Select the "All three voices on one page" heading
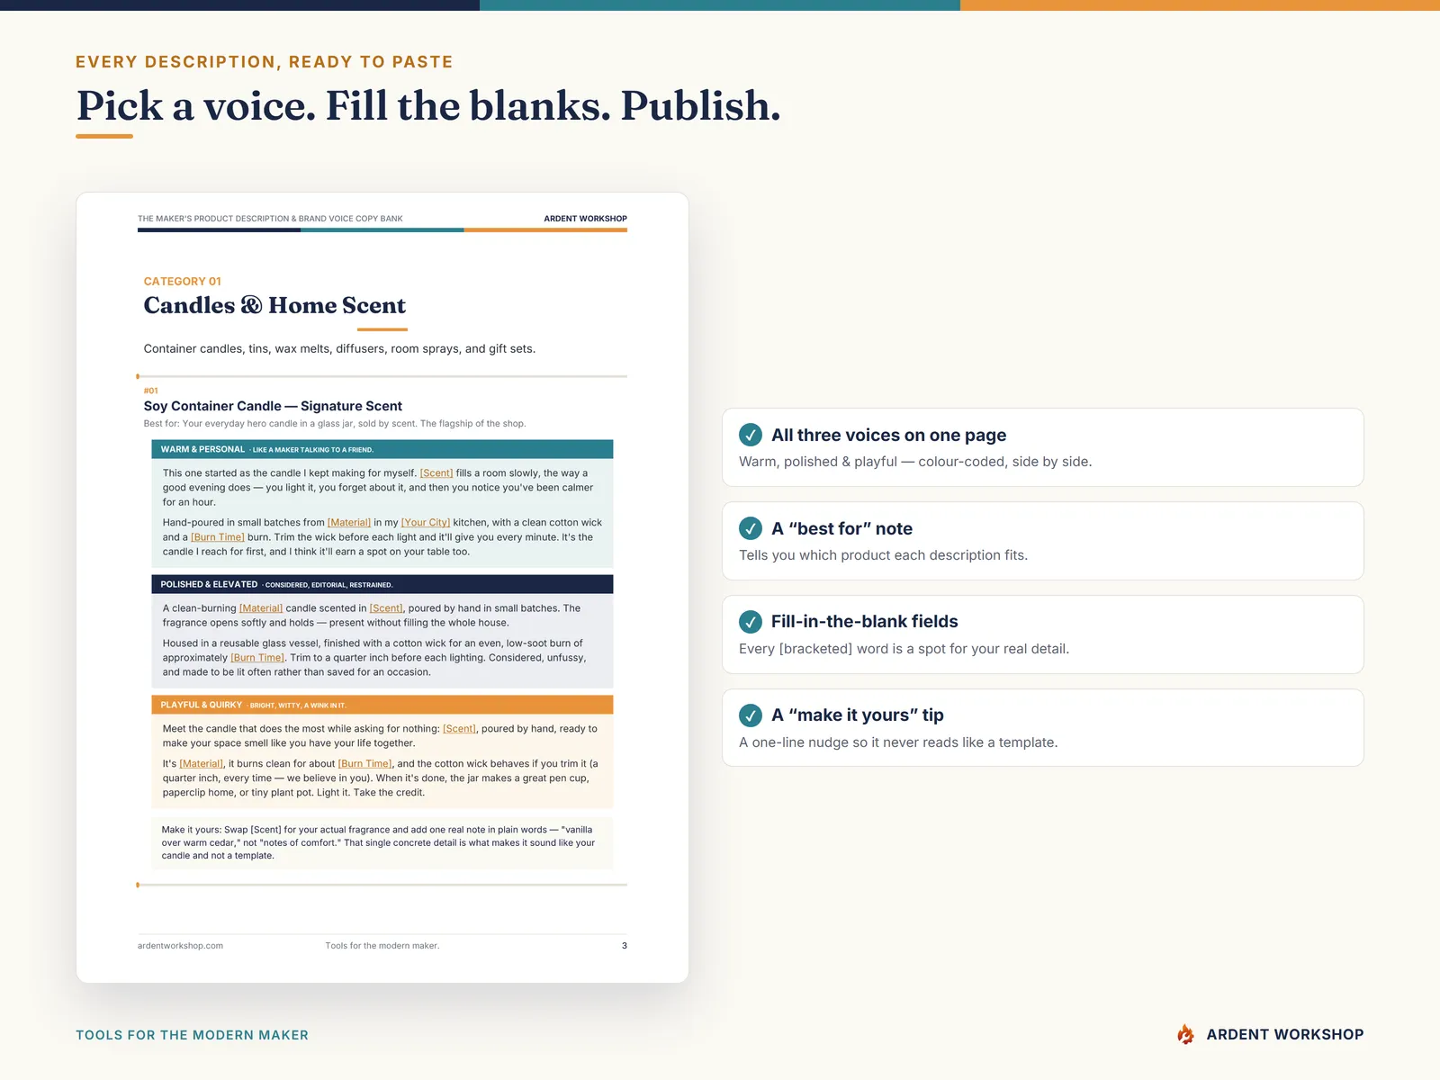 [x=888, y=435]
